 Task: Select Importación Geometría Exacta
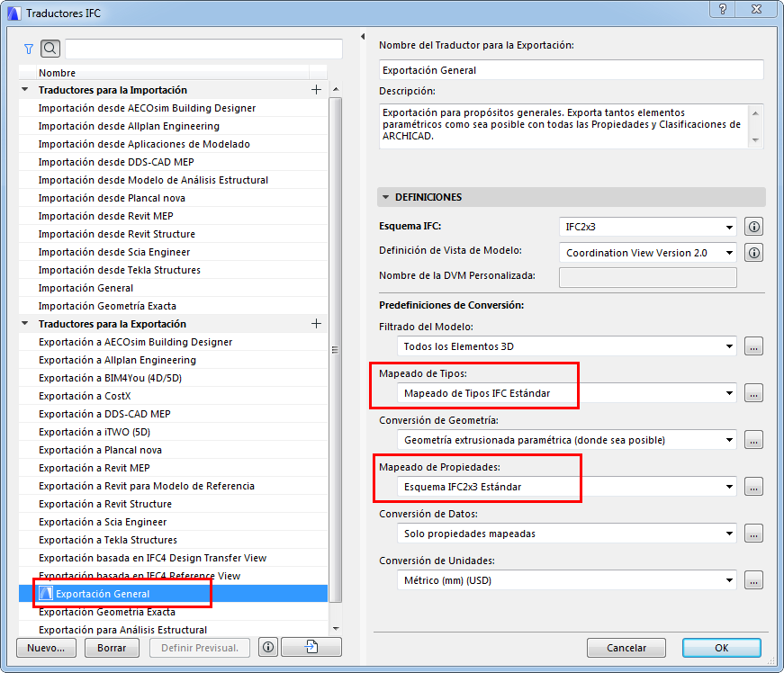click(x=173, y=306)
